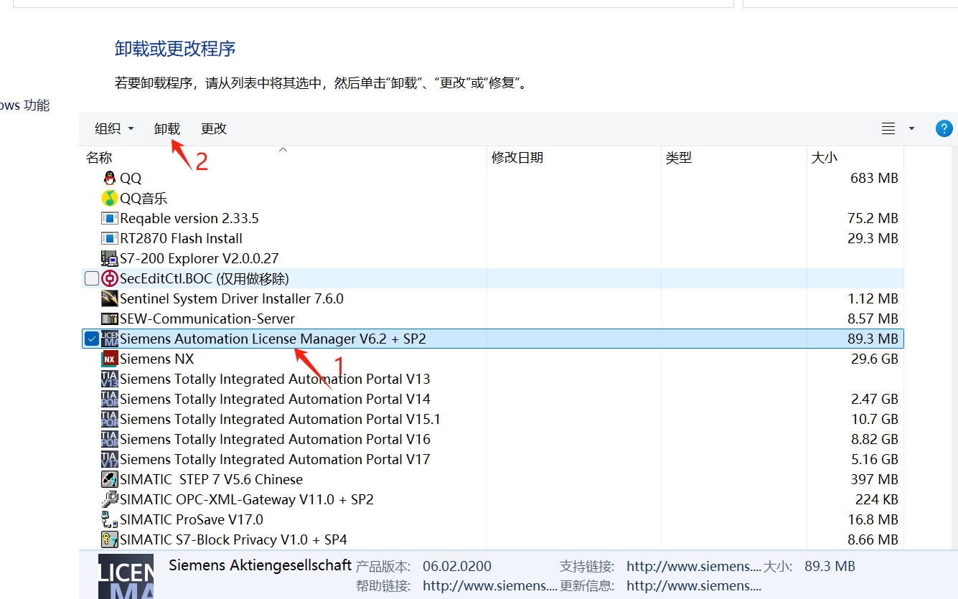Click the Siemens NX program icon
958x599 pixels.
(109, 359)
